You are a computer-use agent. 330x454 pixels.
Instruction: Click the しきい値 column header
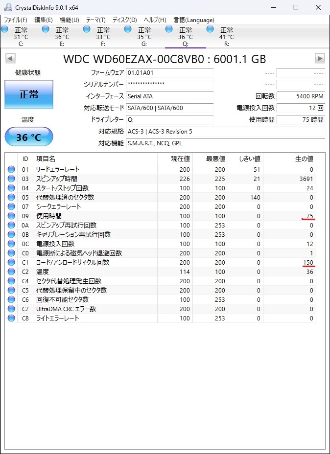pos(245,159)
